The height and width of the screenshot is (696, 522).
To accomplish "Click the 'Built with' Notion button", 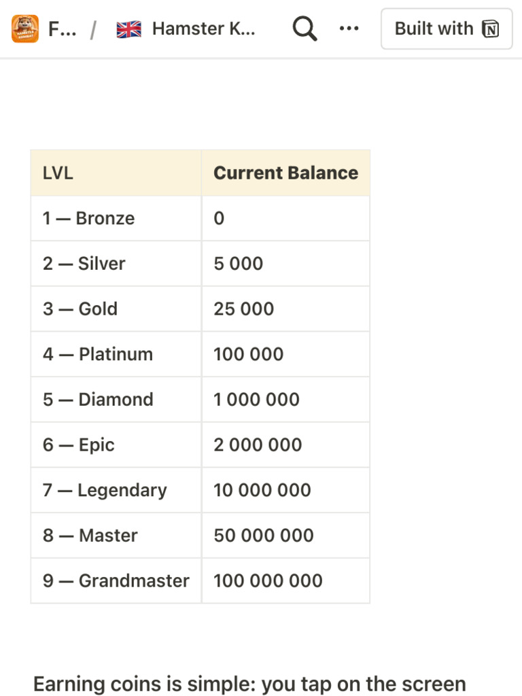I will (x=447, y=29).
